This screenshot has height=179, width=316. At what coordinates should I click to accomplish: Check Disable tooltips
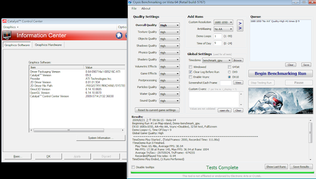(x=133, y=167)
